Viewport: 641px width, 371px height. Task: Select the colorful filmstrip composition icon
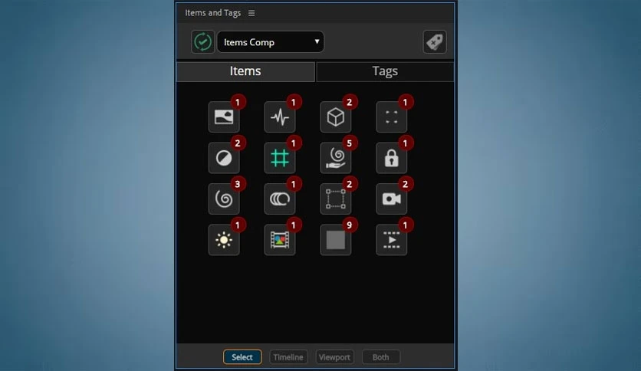pyautogui.click(x=280, y=240)
